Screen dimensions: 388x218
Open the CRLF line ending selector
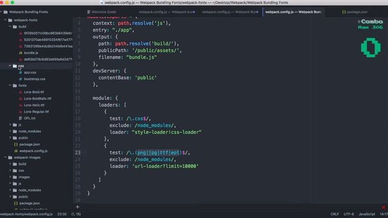tap(335, 214)
